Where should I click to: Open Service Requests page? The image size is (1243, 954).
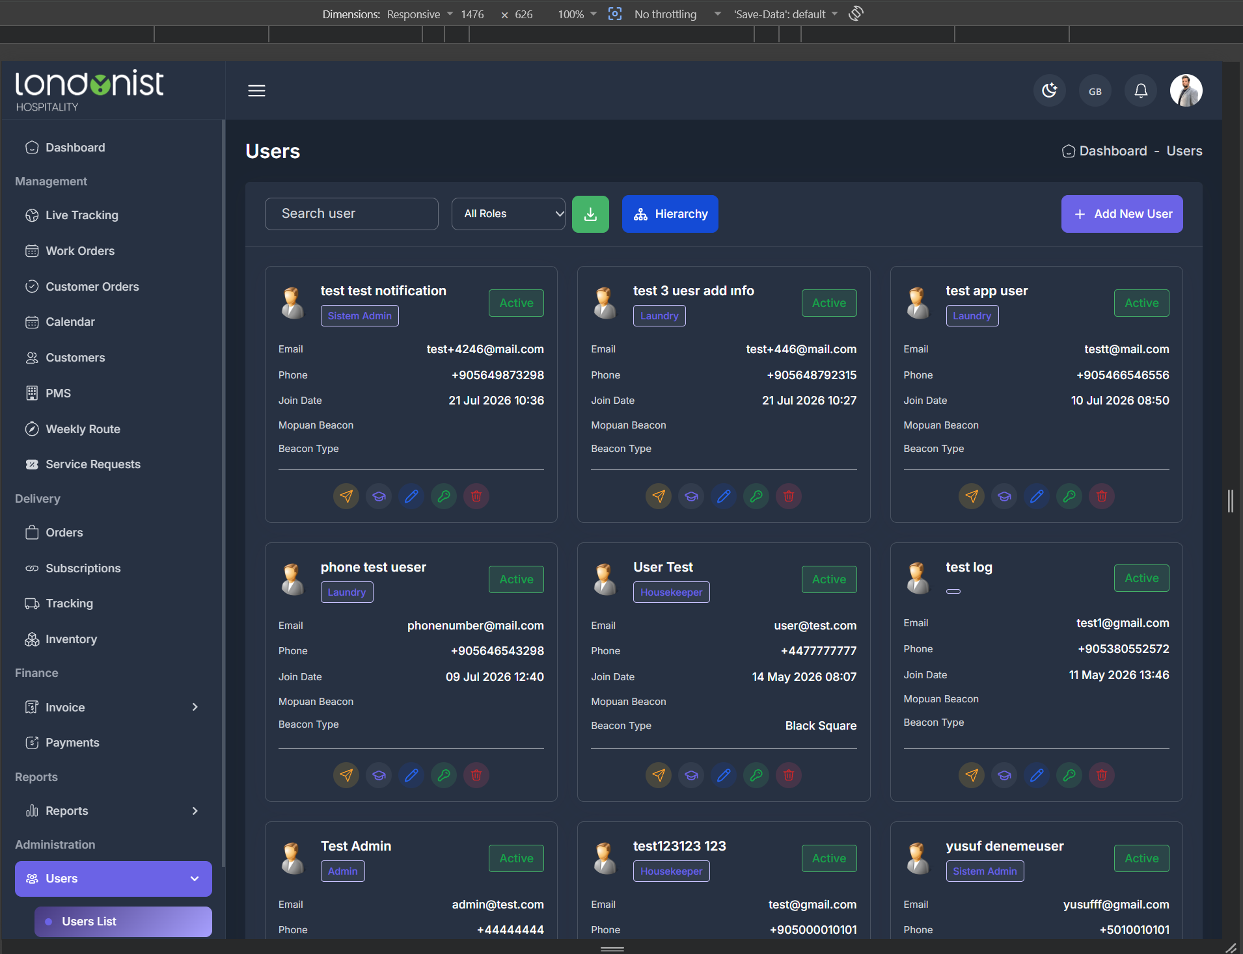point(93,464)
